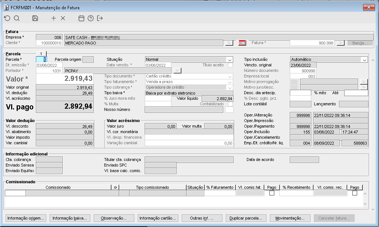This screenshot has width=379, height=227.
Task: Open the Informação baixa button
Action: tap(70, 218)
